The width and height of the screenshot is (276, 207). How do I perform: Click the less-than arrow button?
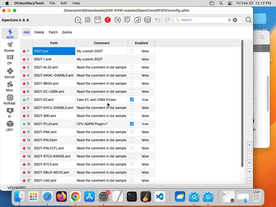click(x=249, y=163)
